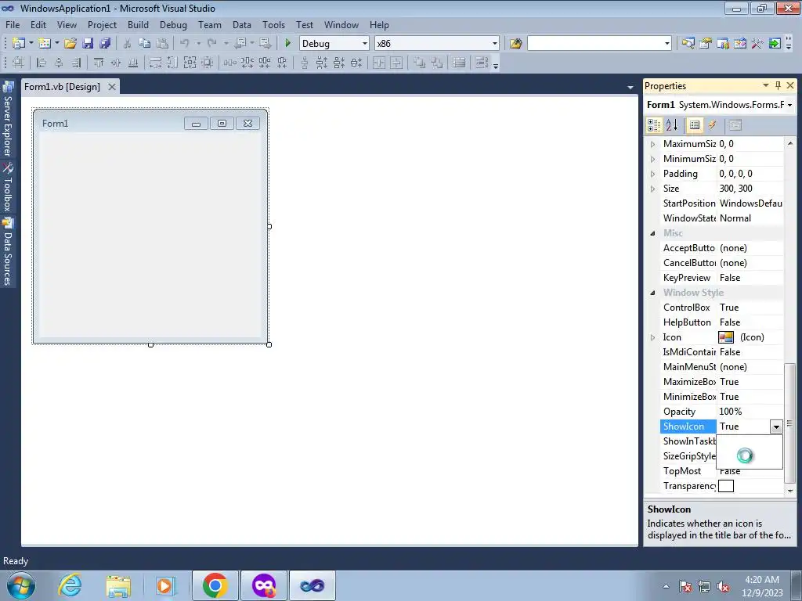Screen dimensions: 802x601
Task: Open the Debug menu
Action: point(173,24)
